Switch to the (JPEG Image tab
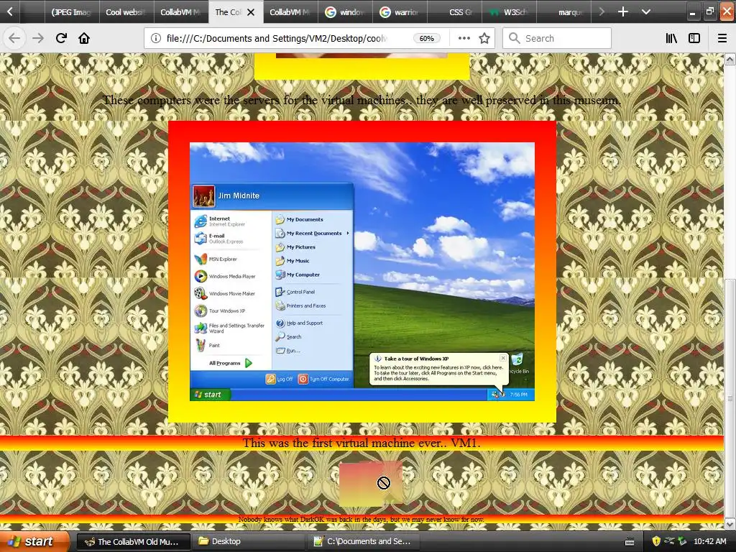The image size is (736, 552). 72,11
